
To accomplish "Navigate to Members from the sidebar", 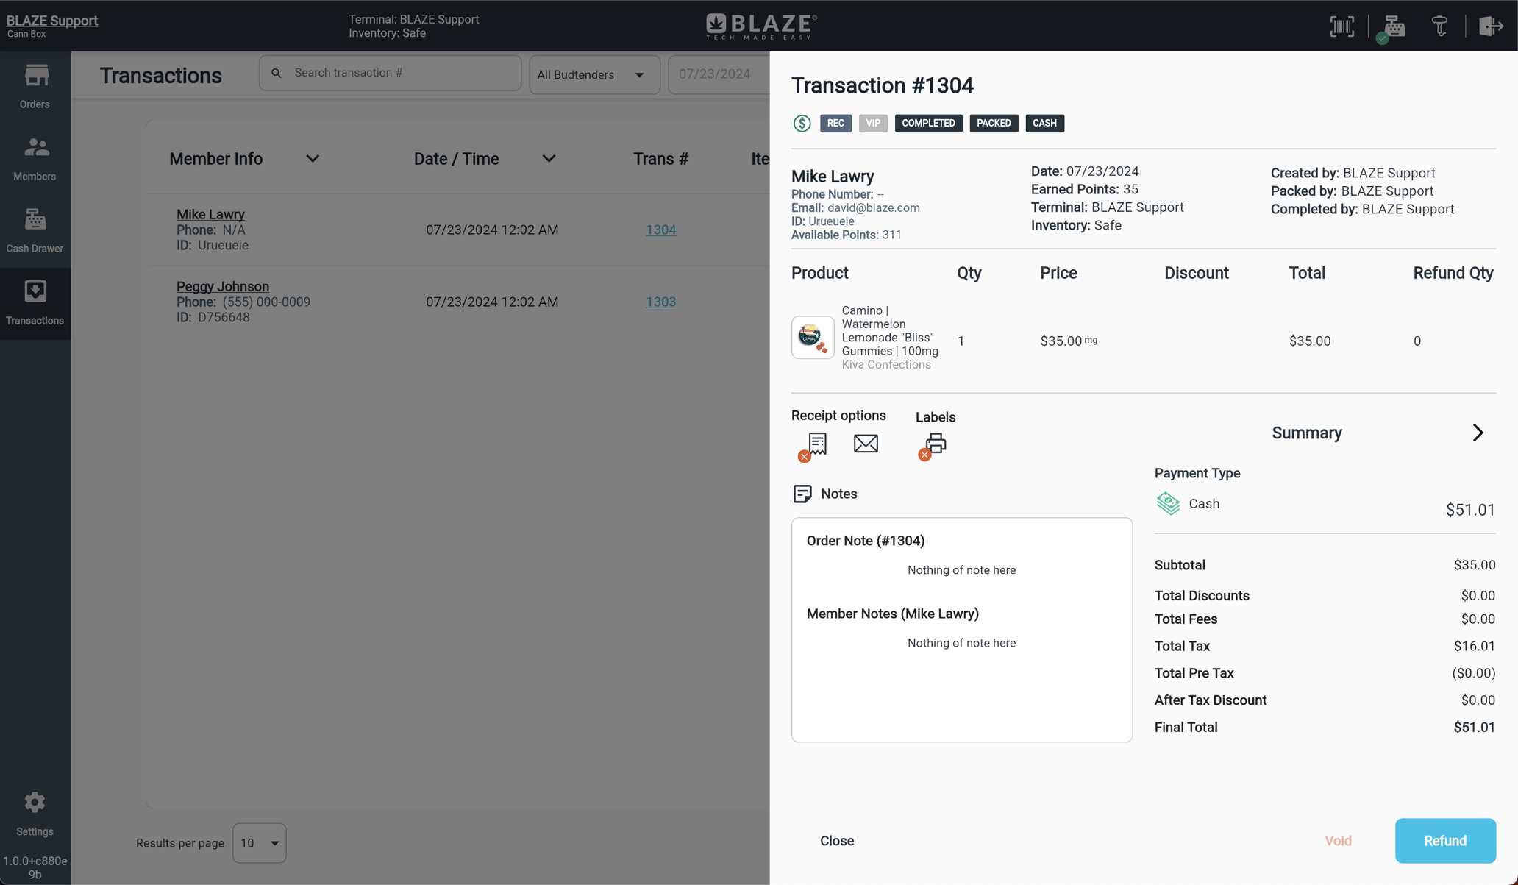I will point(35,156).
